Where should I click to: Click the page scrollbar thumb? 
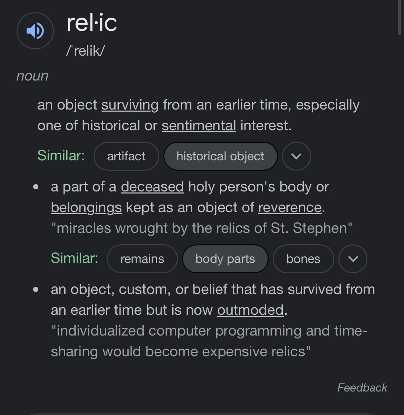tap(400, 17)
